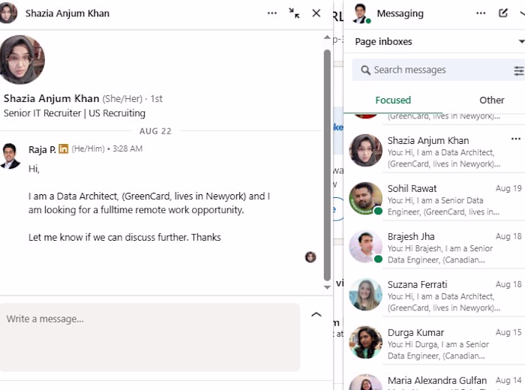Click Durga Kumar's profile picture
Viewport: 525px width, 390px height.
[x=365, y=343]
